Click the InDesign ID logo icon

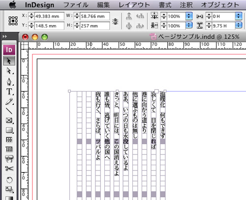click(9, 50)
